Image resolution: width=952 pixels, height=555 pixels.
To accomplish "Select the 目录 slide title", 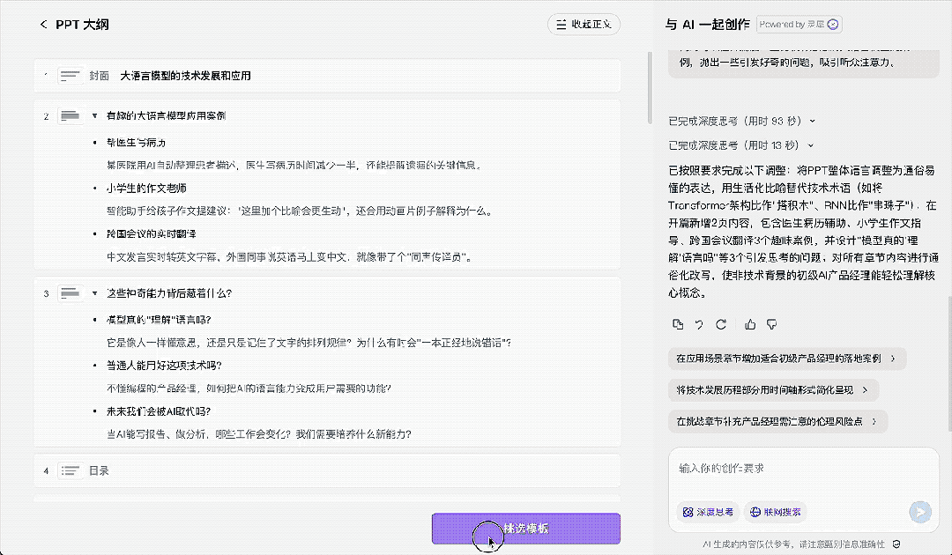I will point(99,470).
